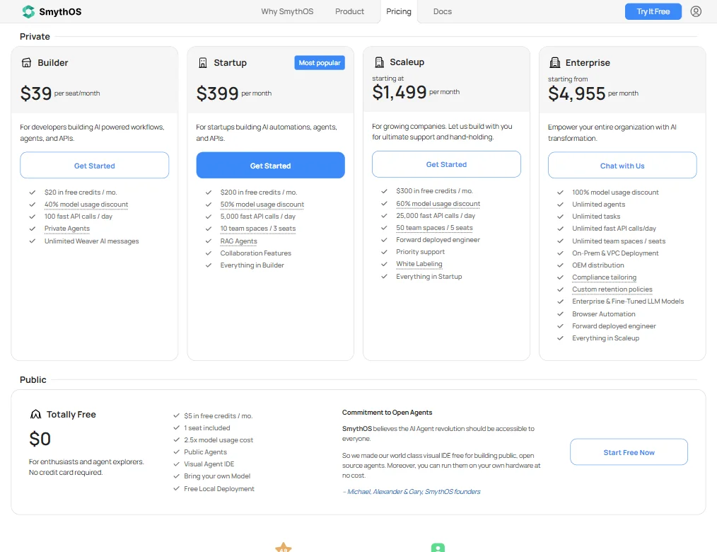Click the Public section heading
This screenshot has width=717, height=552.
click(x=33, y=380)
